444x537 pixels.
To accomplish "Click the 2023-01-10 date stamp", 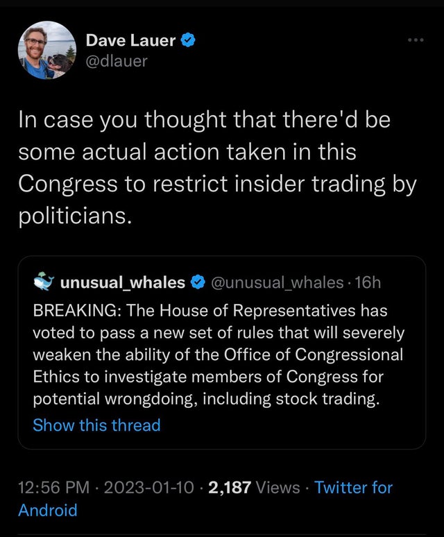I will pyautogui.click(x=149, y=487).
